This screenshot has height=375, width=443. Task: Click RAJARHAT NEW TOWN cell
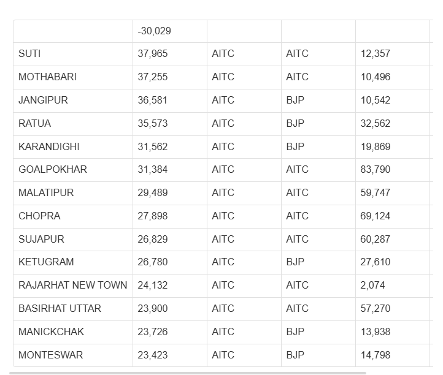click(72, 286)
